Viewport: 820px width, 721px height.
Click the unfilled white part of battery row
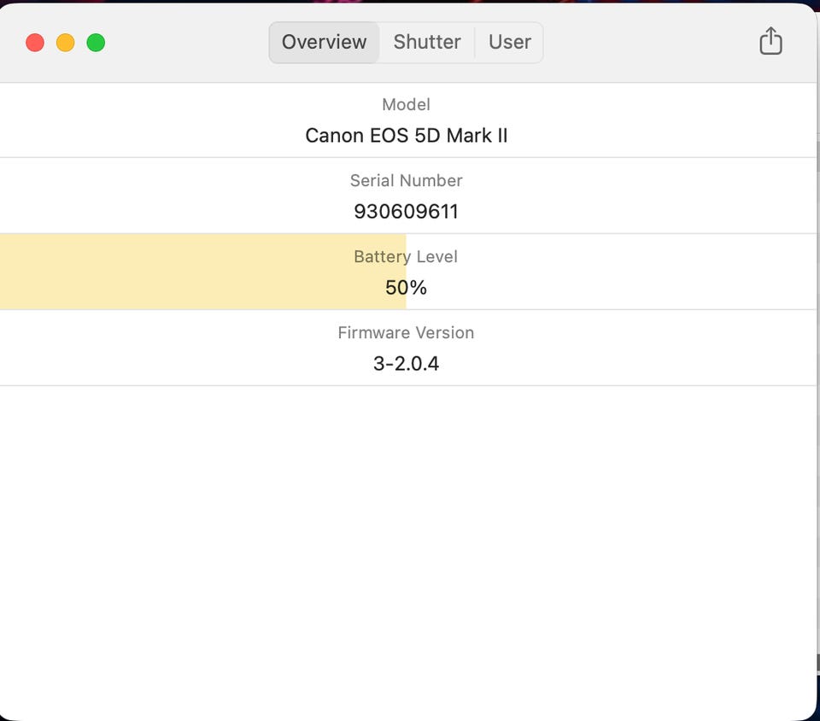[615, 272]
